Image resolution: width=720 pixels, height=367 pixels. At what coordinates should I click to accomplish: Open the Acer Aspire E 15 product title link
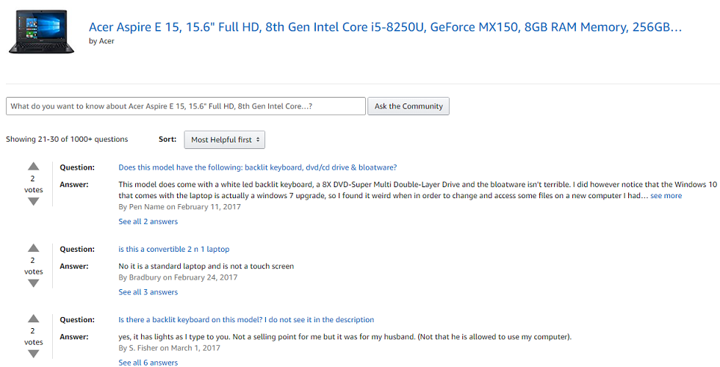pos(385,27)
